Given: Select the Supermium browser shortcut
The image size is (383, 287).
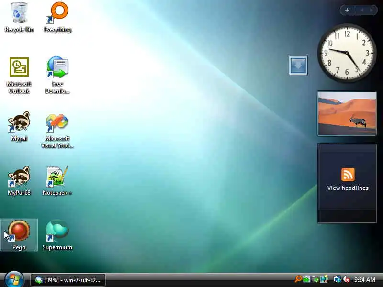Looking at the screenshot, I should 57,235.
